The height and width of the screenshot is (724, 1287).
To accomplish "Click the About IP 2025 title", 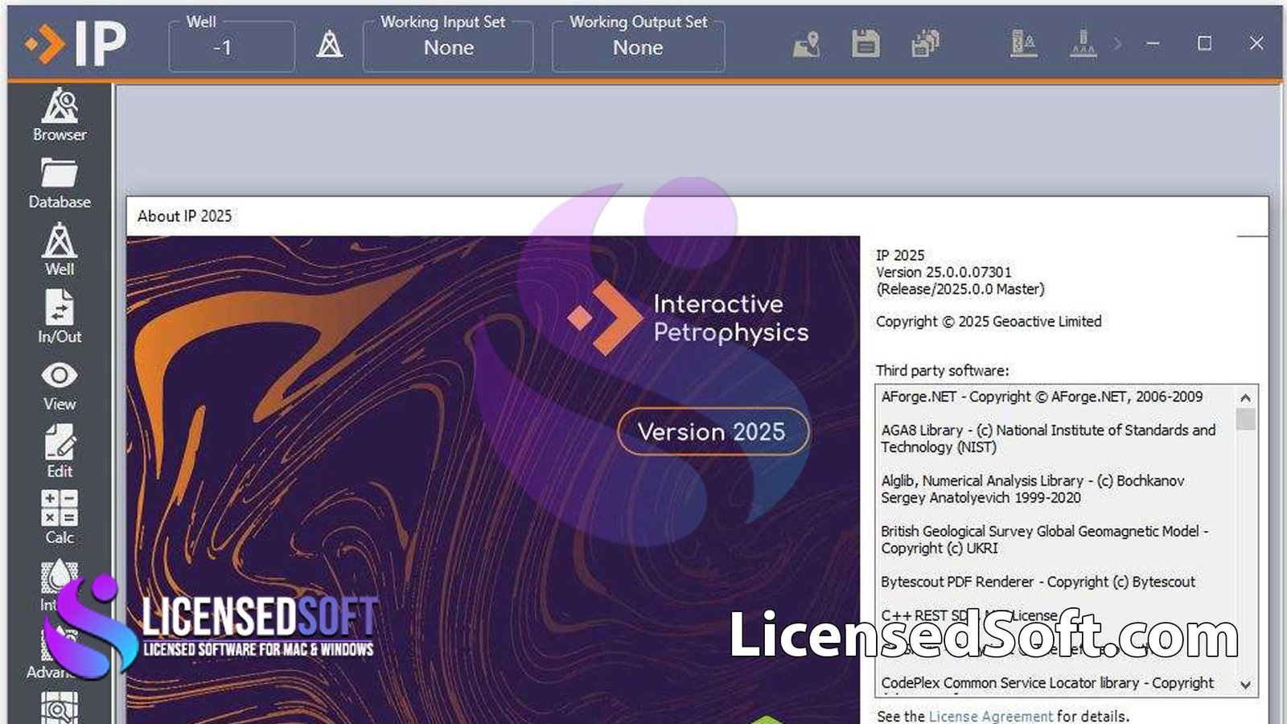I will [x=184, y=216].
